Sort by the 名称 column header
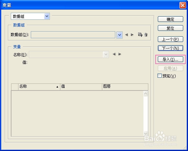The width and height of the screenshot is (188, 151). [x=39, y=87]
